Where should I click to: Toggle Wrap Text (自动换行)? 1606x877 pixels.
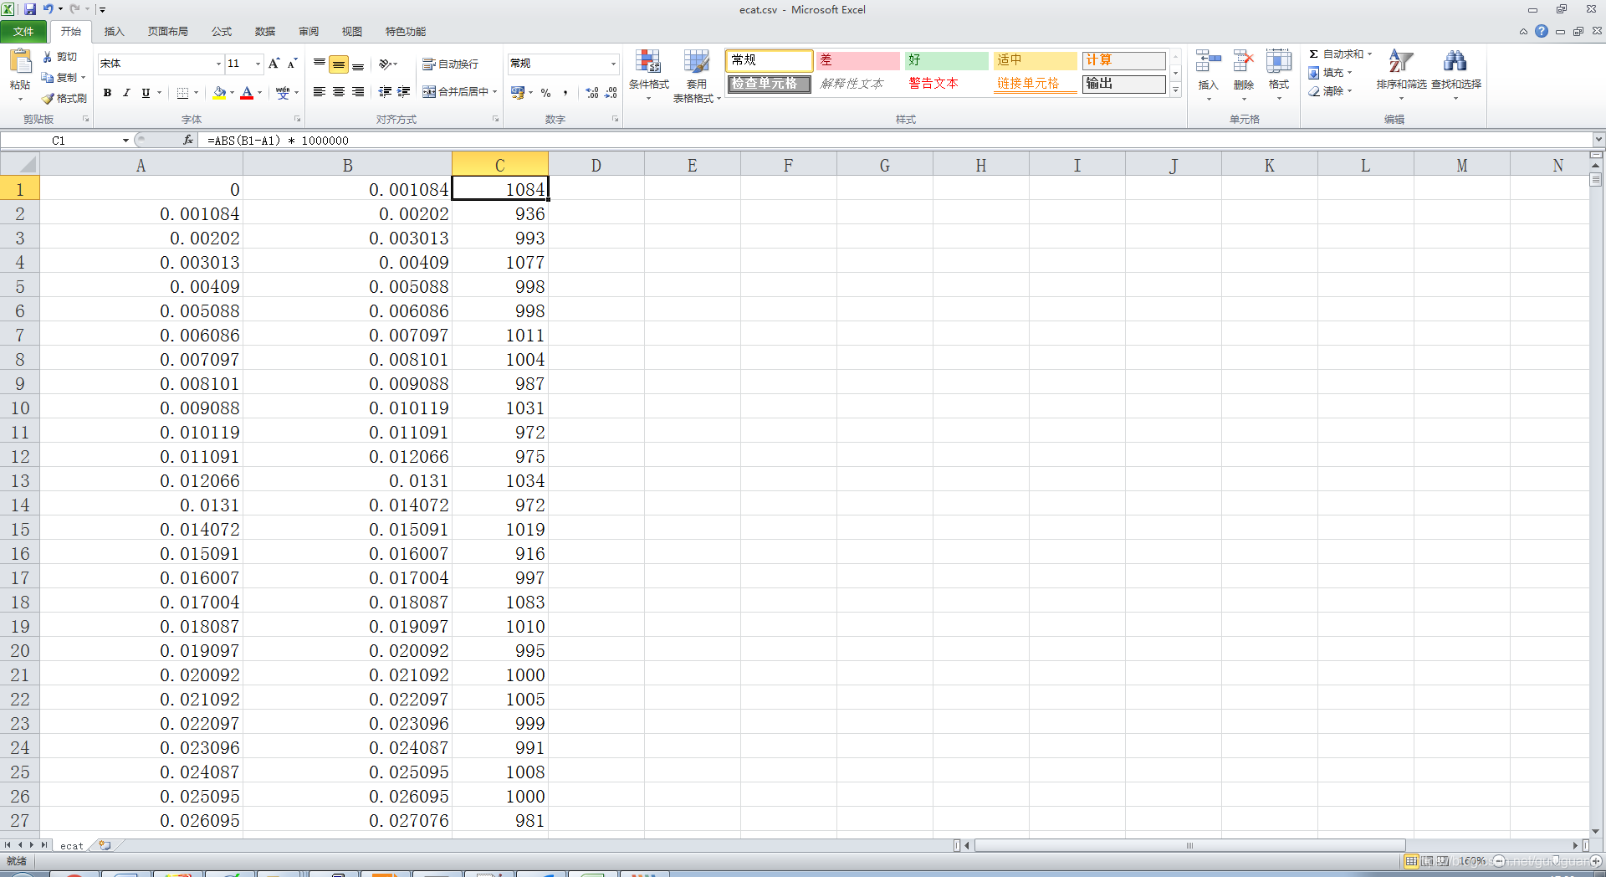[450, 64]
